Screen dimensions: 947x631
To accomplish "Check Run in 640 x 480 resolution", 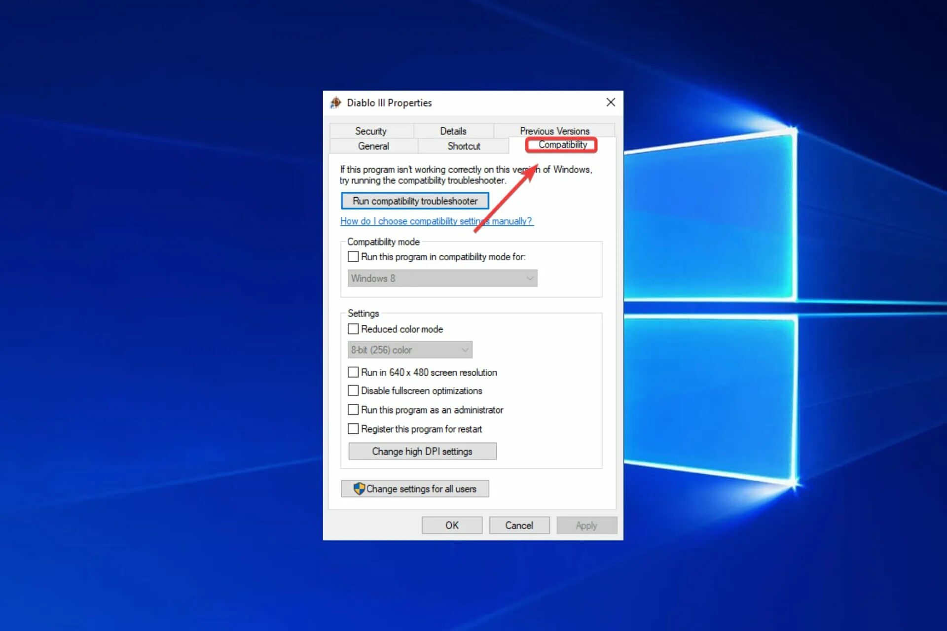I will [x=353, y=372].
